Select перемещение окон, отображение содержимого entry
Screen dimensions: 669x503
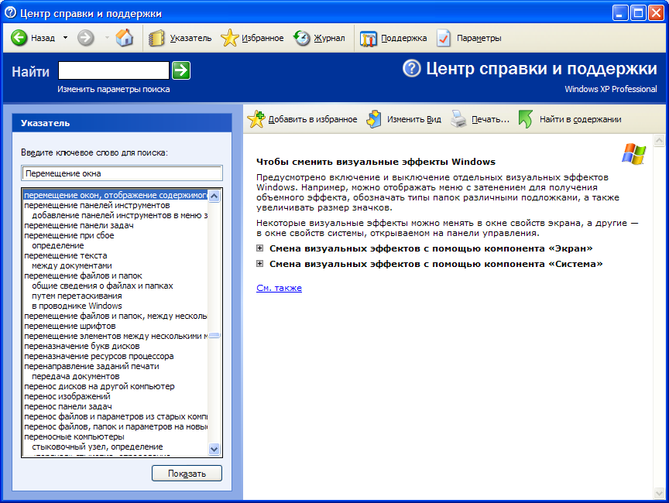115,195
